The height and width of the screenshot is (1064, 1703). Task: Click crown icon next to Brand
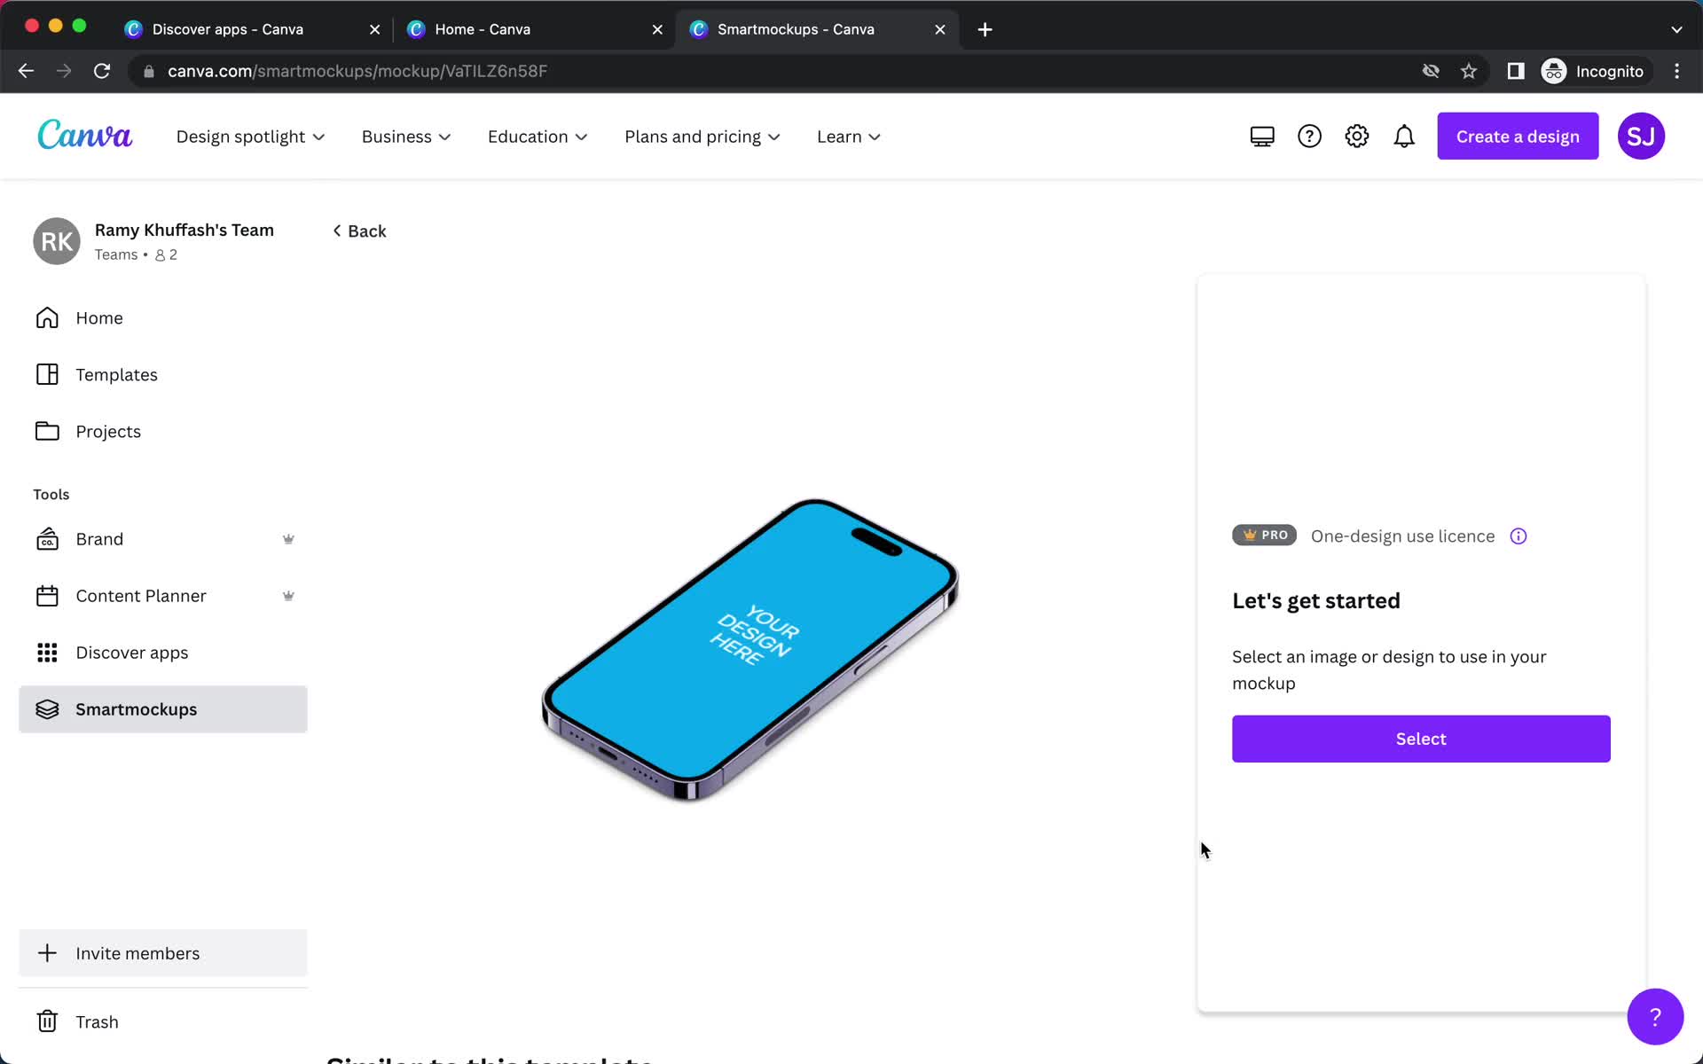pyautogui.click(x=288, y=539)
